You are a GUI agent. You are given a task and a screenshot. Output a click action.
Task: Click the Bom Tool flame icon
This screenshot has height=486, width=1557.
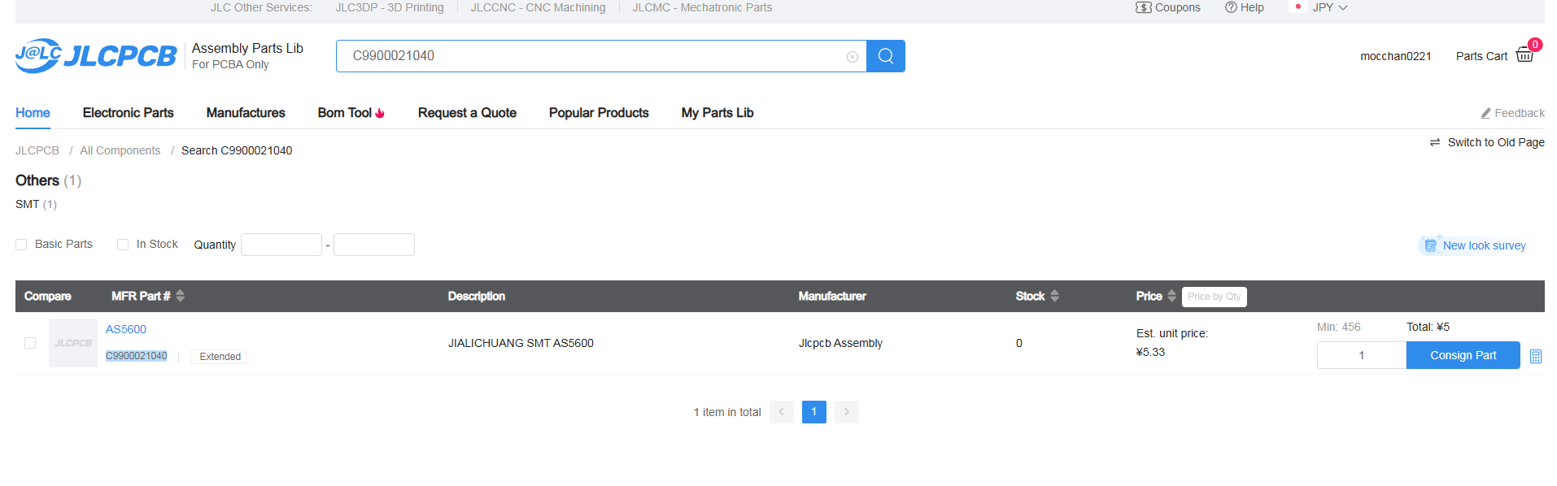pyautogui.click(x=380, y=113)
